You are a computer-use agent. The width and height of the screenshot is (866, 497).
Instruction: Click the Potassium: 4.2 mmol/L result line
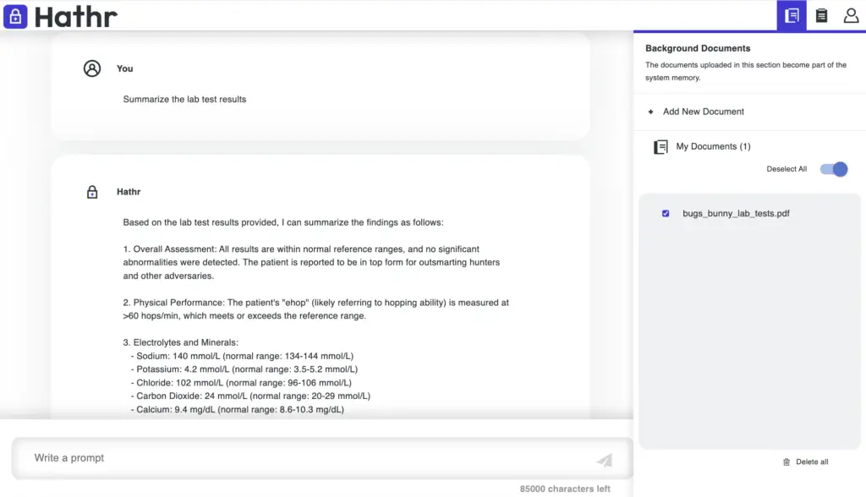[244, 369]
